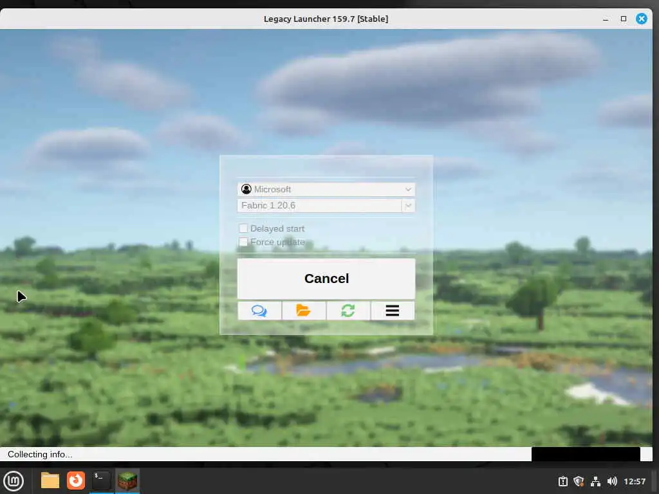Toggle the Force update checkbox
The width and height of the screenshot is (659, 494).
(243, 242)
